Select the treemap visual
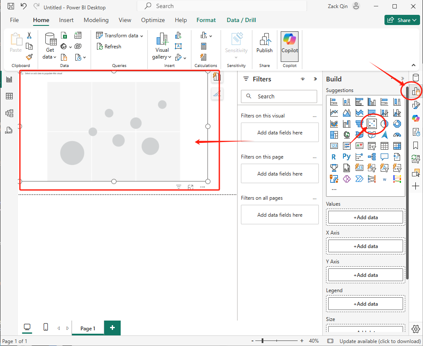Image resolution: width=423 pixels, height=346 pixels. tap(334, 135)
